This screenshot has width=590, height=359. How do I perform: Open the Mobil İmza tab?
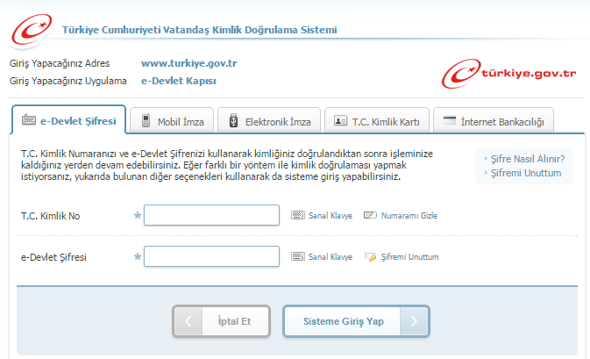[172, 120]
